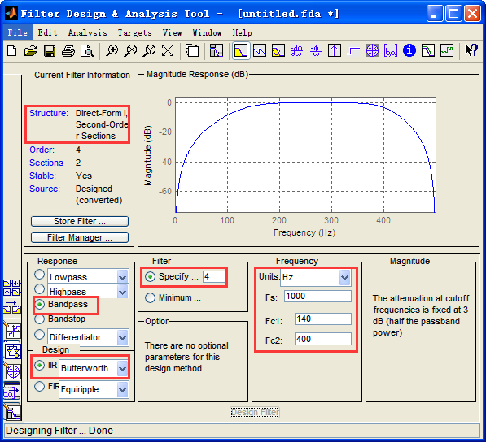Activate the What's This help pointer

pyautogui.click(x=471, y=50)
